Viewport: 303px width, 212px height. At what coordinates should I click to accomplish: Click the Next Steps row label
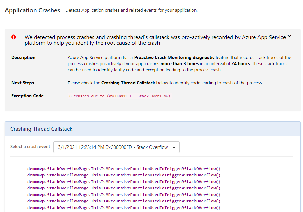pos(23,83)
